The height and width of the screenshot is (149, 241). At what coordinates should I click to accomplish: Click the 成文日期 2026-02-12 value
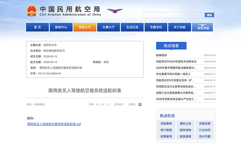(x=50, y=57)
